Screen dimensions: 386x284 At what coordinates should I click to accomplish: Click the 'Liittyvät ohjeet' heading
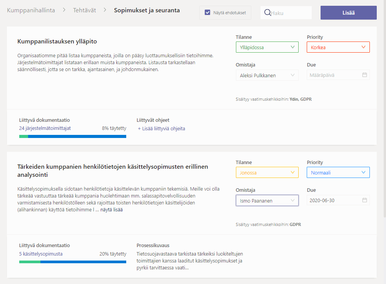coord(153,120)
